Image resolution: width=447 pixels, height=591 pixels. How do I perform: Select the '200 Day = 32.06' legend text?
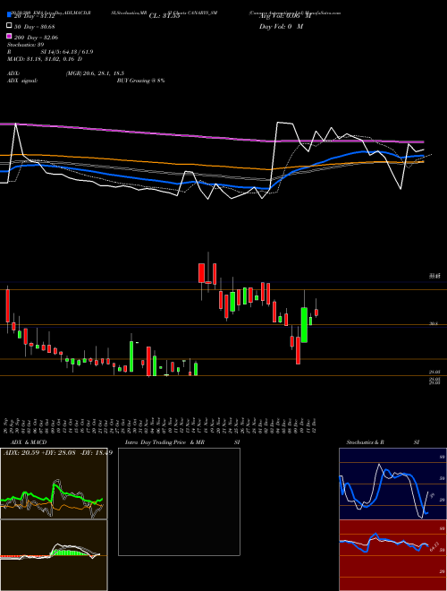tap(36, 38)
